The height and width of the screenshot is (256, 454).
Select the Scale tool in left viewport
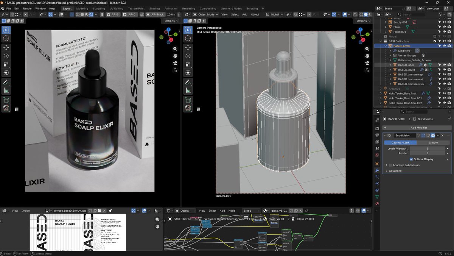click(6, 64)
